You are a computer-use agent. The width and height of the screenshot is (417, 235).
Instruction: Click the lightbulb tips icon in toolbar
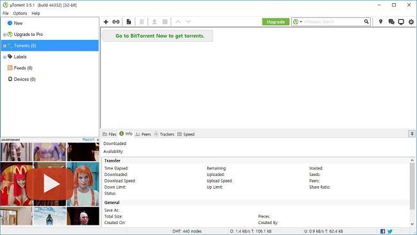coord(380,22)
